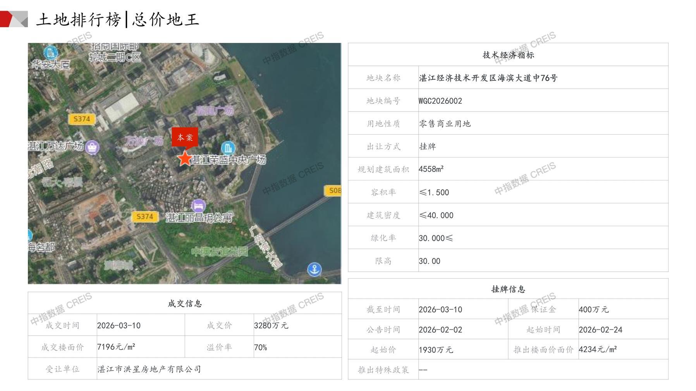Click the purple hotel icon for 湛江丽晶玥公寓
Viewport: 696px width, 391px height.
pos(198,205)
